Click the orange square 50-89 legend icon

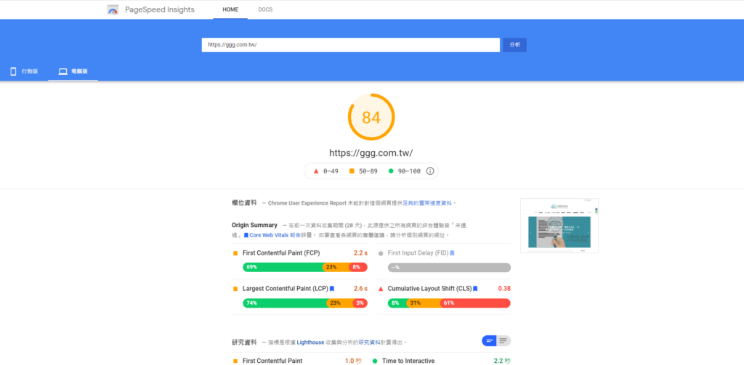tap(352, 171)
